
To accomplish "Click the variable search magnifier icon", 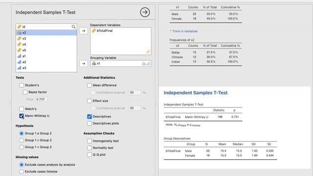I will (73, 26).
